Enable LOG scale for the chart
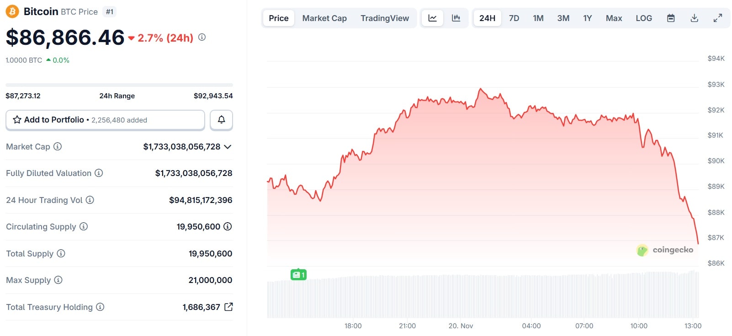 pos(644,18)
